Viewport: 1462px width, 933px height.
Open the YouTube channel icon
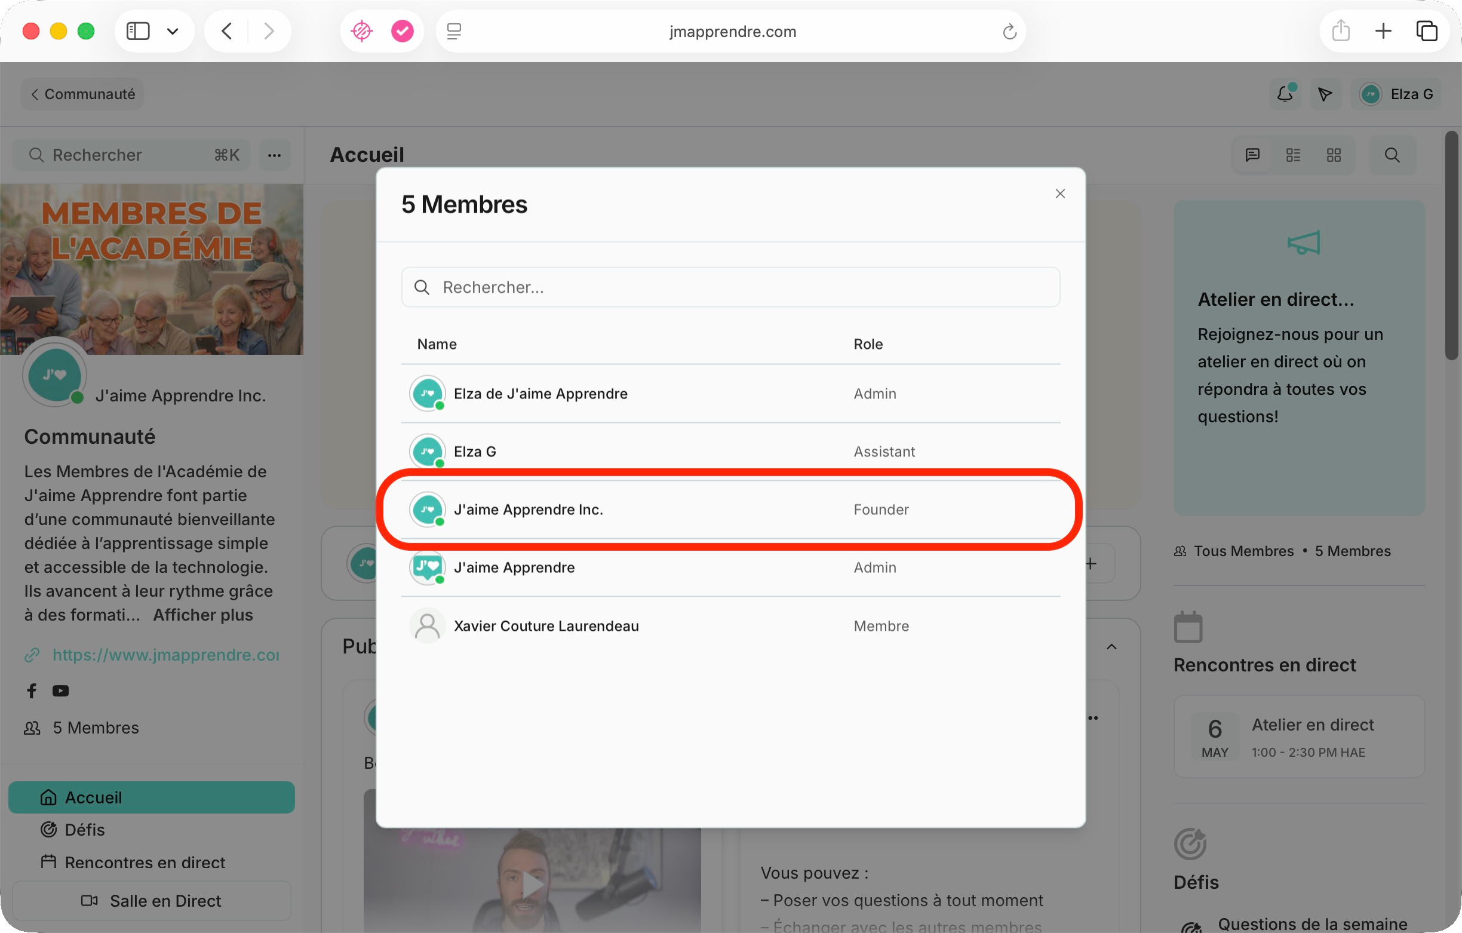[x=60, y=690]
